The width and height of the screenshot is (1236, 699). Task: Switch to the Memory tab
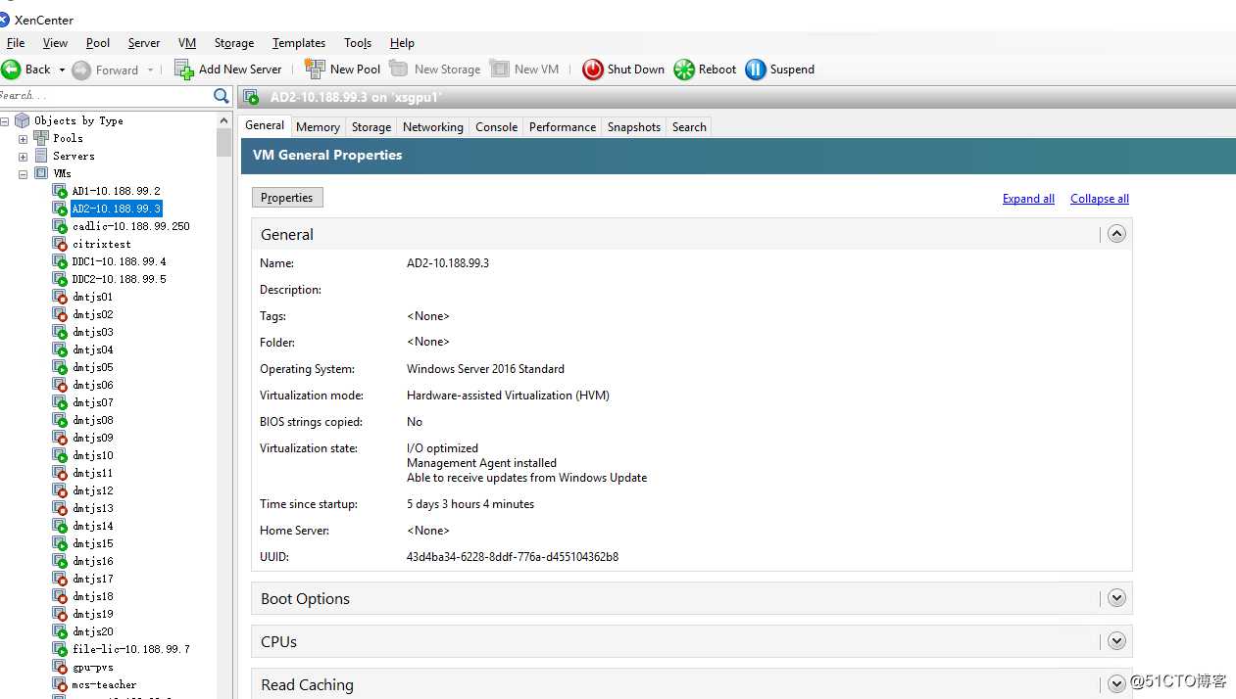(318, 127)
